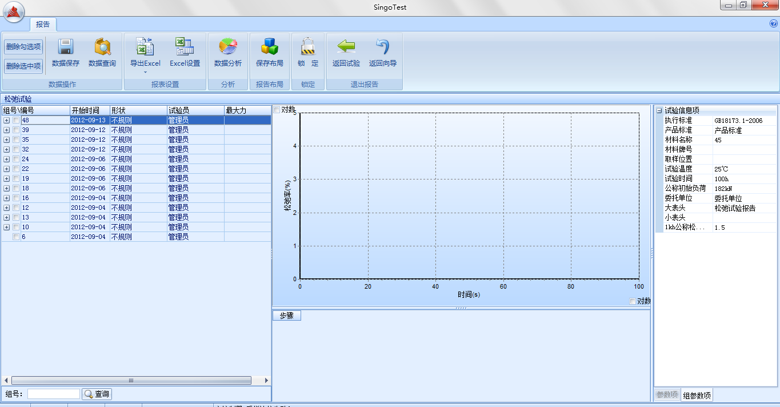Viewport: 780px width, 407px height.
Task: Click the 锁定 padlock icon
Action: (308, 46)
